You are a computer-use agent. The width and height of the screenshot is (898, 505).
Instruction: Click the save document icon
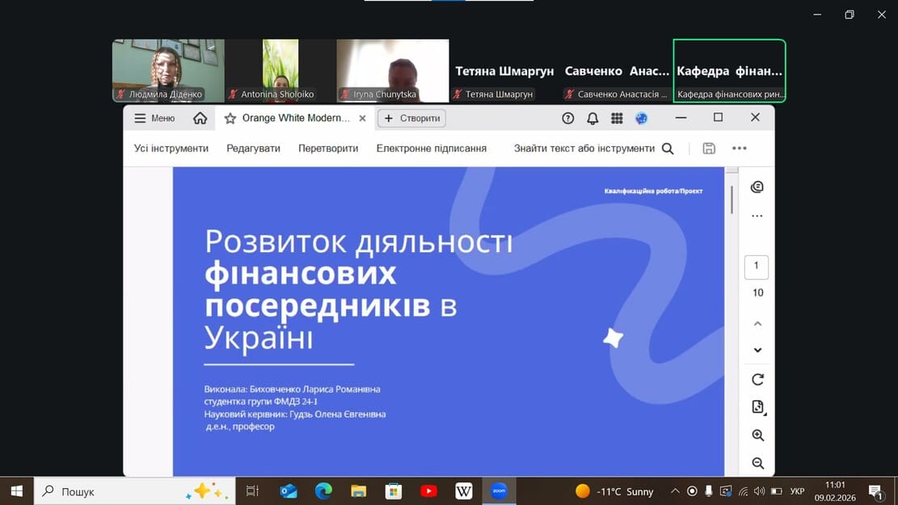[709, 149]
